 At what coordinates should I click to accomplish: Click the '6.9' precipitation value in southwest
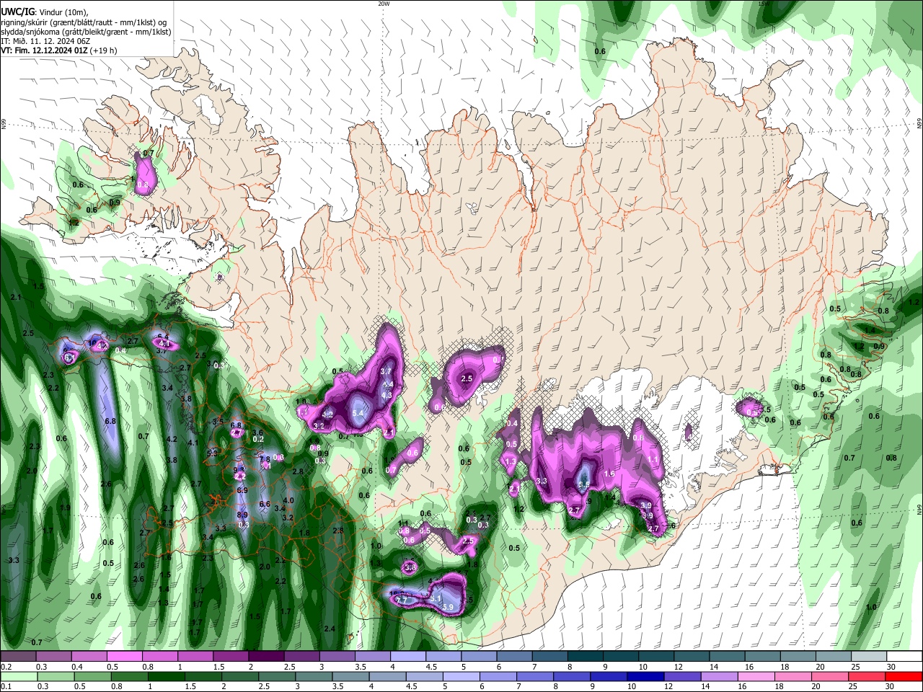pos(243,490)
